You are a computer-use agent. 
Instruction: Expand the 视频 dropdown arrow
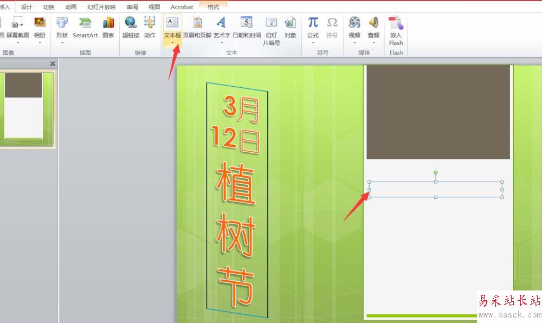click(354, 43)
